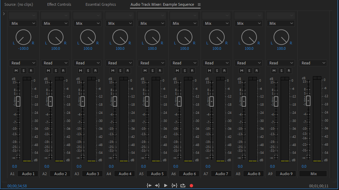The height and width of the screenshot is (190, 339).
Task: Click Audio 1 pan value -100.0
Action: pyautogui.click(x=23, y=48)
